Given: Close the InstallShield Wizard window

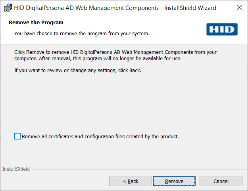Looking at the screenshot, I should pyautogui.click(x=239, y=8).
